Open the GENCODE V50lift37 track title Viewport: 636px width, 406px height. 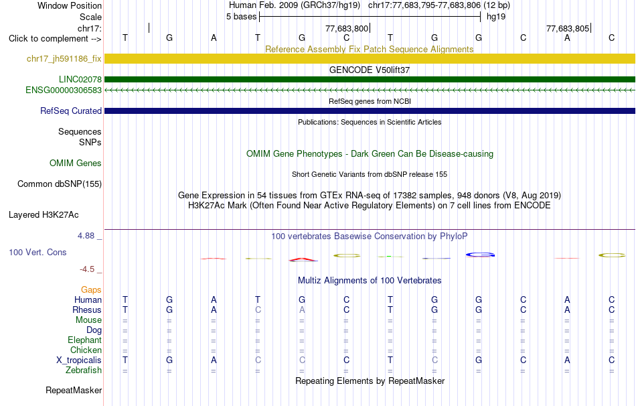tap(370, 70)
